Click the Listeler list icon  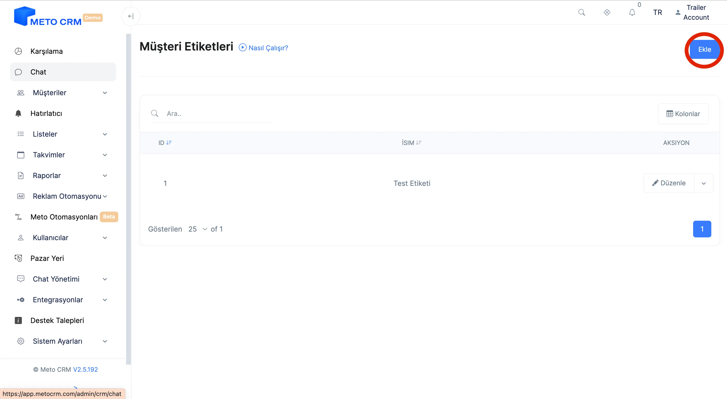[x=21, y=134]
